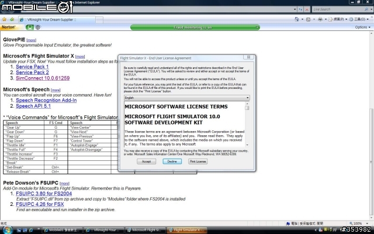The height and width of the screenshot is (234, 374).
Task: Click the Favorites star icon
Action: [4, 19]
